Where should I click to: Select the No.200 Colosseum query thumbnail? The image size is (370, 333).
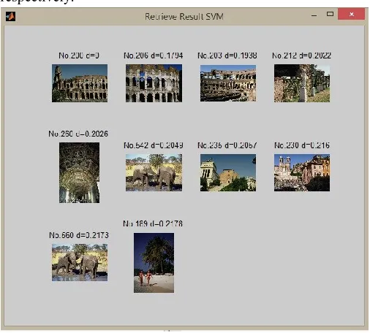point(80,83)
